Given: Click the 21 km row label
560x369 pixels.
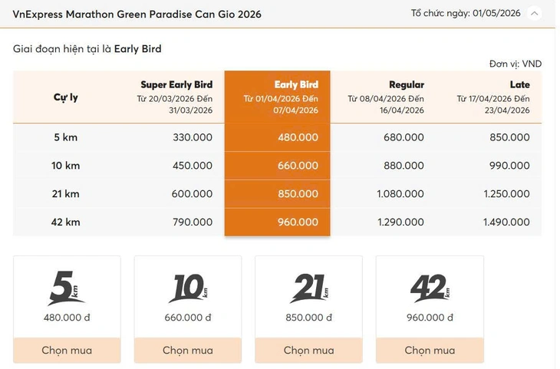Looking at the screenshot, I should click(65, 194).
